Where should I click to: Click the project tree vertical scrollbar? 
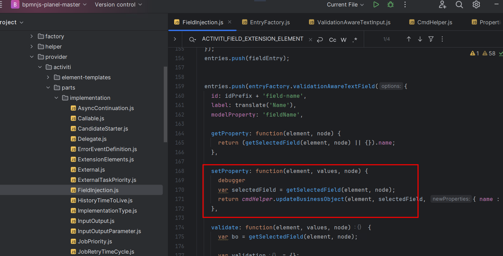(x=166, y=104)
